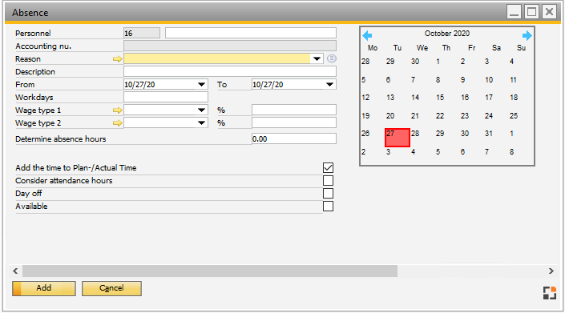Open the To date dropdown
The height and width of the screenshot is (313, 565).
[329, 85]
